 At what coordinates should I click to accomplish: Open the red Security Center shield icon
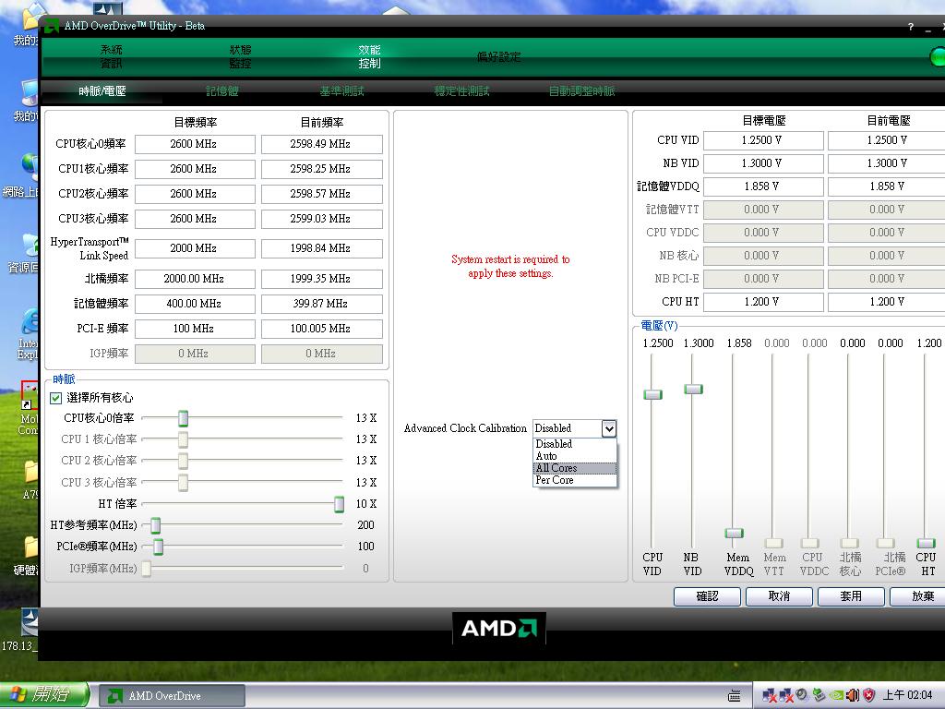(x=869, y=695)
